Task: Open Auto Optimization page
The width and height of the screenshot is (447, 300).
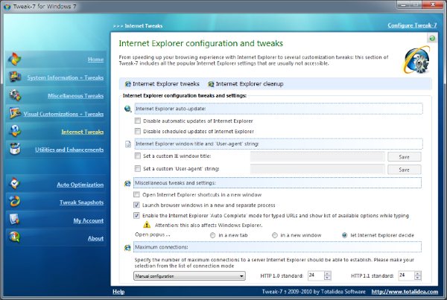Action: [x=80, y=185]
